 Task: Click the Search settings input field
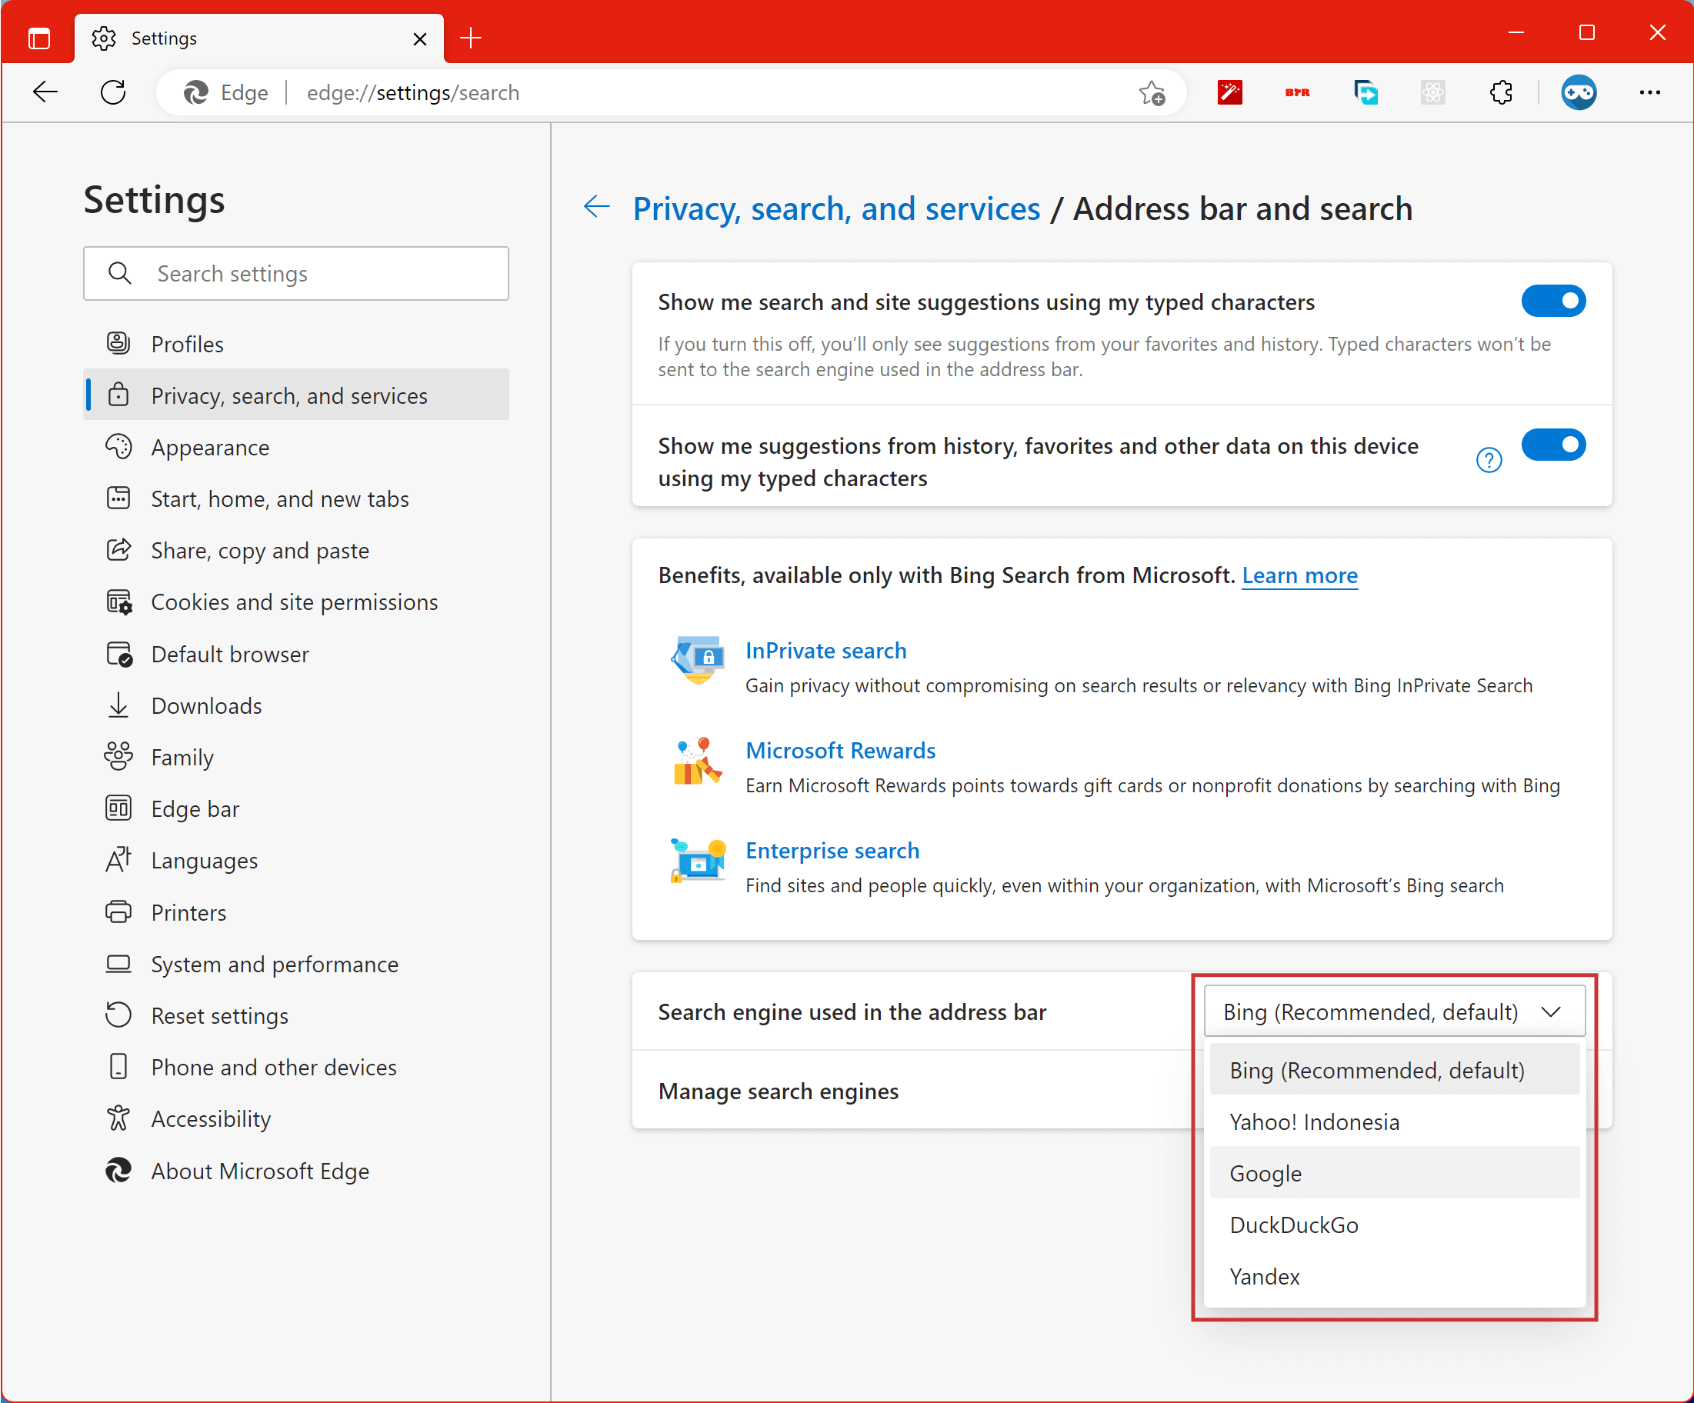point(296,273)
